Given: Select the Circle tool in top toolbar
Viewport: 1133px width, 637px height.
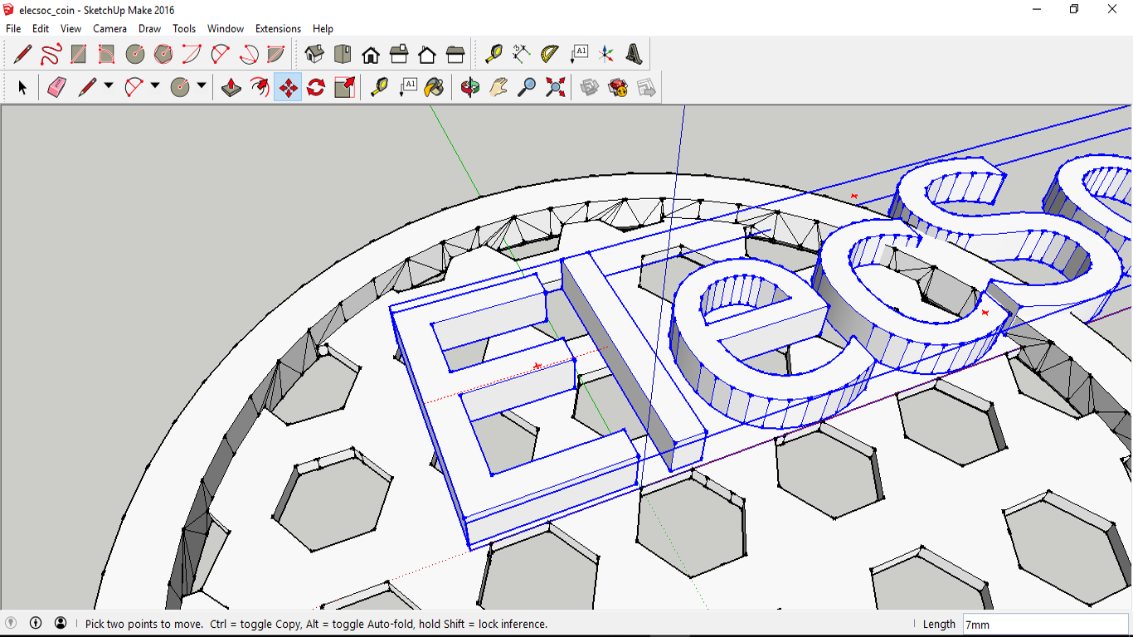Looking at the screenshot, I should [135, 55].
